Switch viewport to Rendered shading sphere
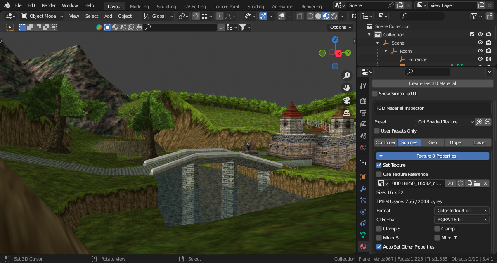Image resolution: width=497 pixels, height=263 pixels. coord(334,16)
